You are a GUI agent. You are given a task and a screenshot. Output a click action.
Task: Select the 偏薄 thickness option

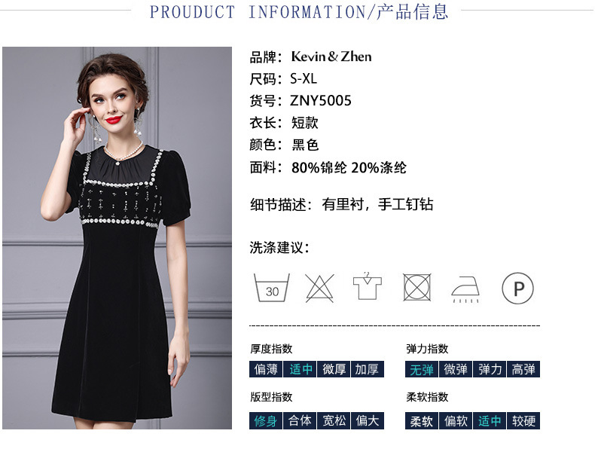[x=266, y=369]
